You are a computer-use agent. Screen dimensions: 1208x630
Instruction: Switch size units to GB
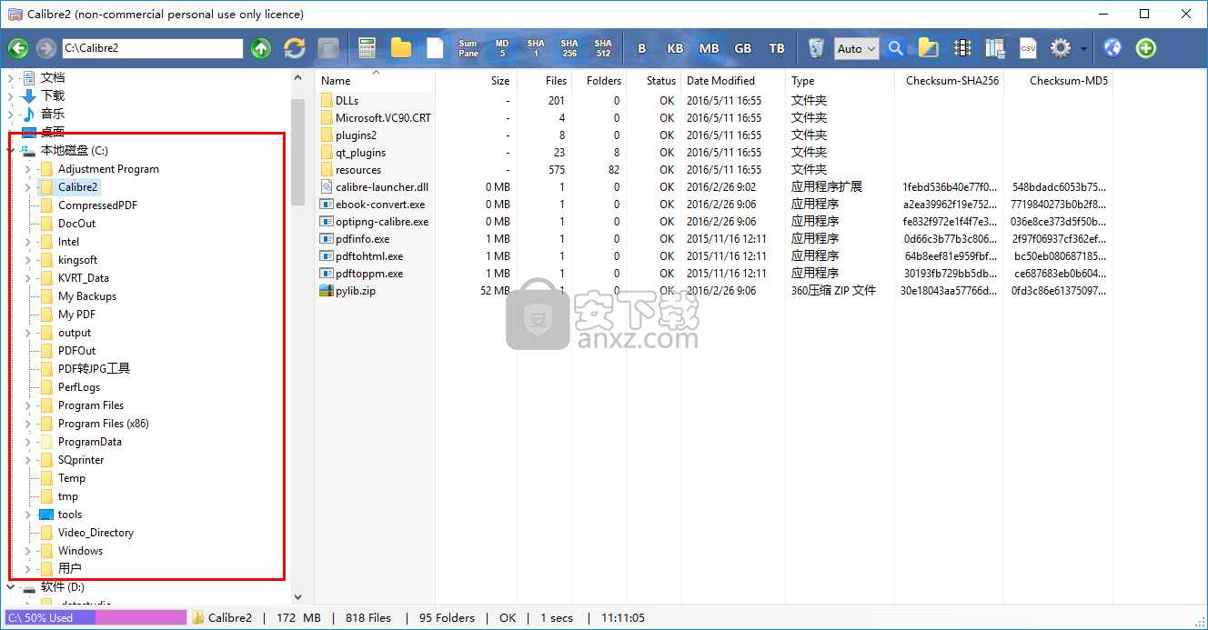tap(742, 48)
